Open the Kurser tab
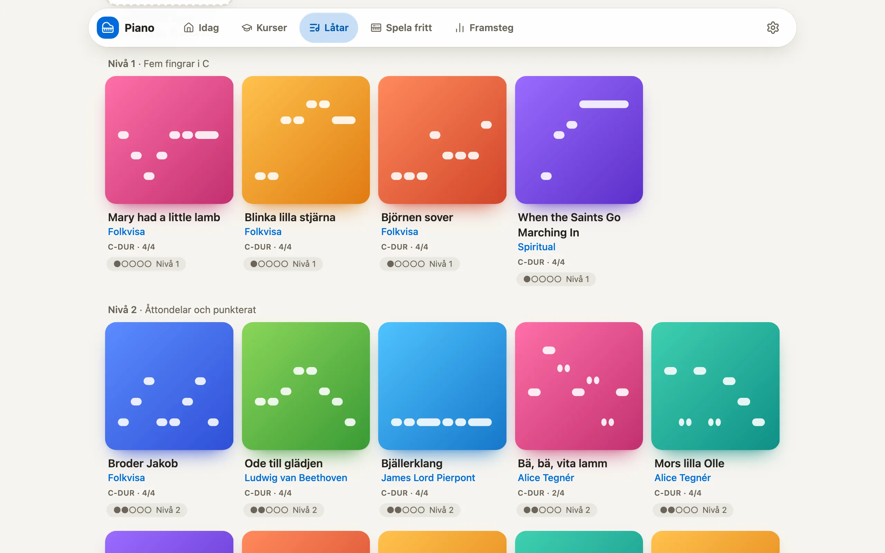The height and width of the screenshot is (553, 885). [x=264, y=28]
